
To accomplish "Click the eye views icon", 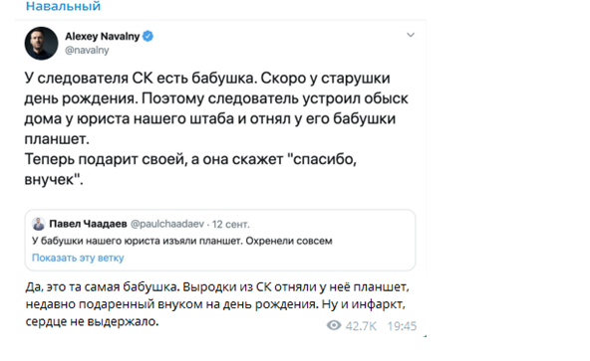I will (334, 325).
